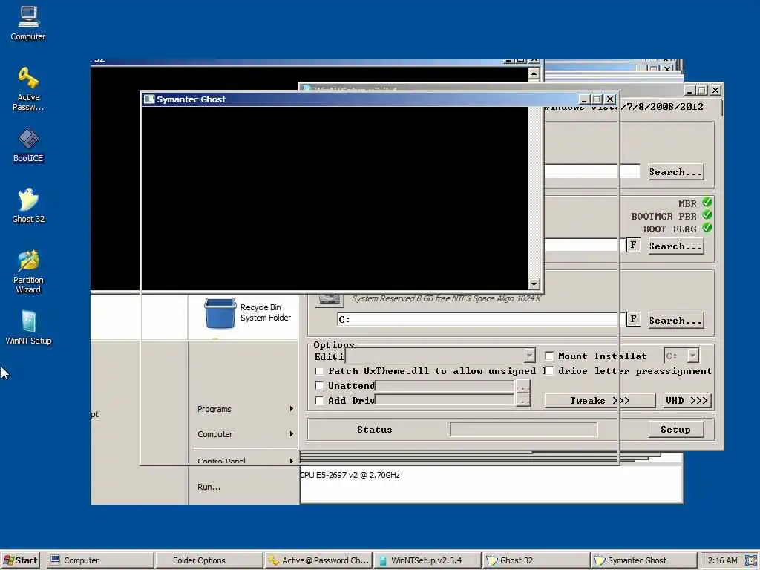760x570 pixels.
Task: Click the drive icon beside System Reserved
Action: (x=330, y=300)
